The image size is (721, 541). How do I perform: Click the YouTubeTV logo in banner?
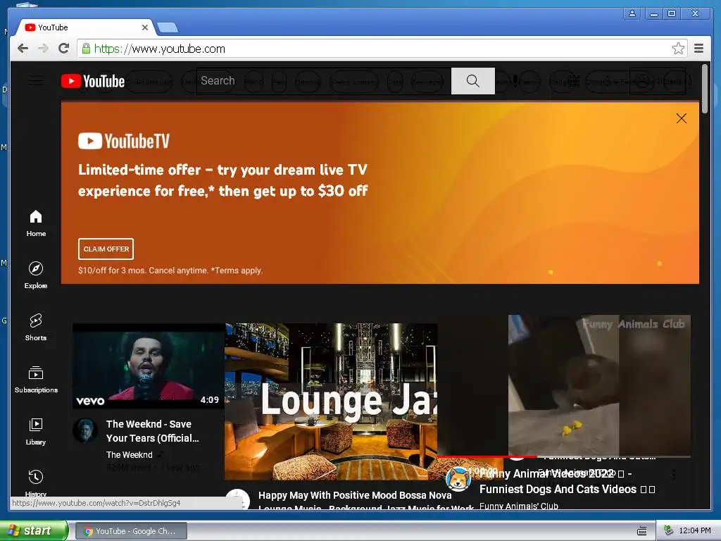coord(124,141)
